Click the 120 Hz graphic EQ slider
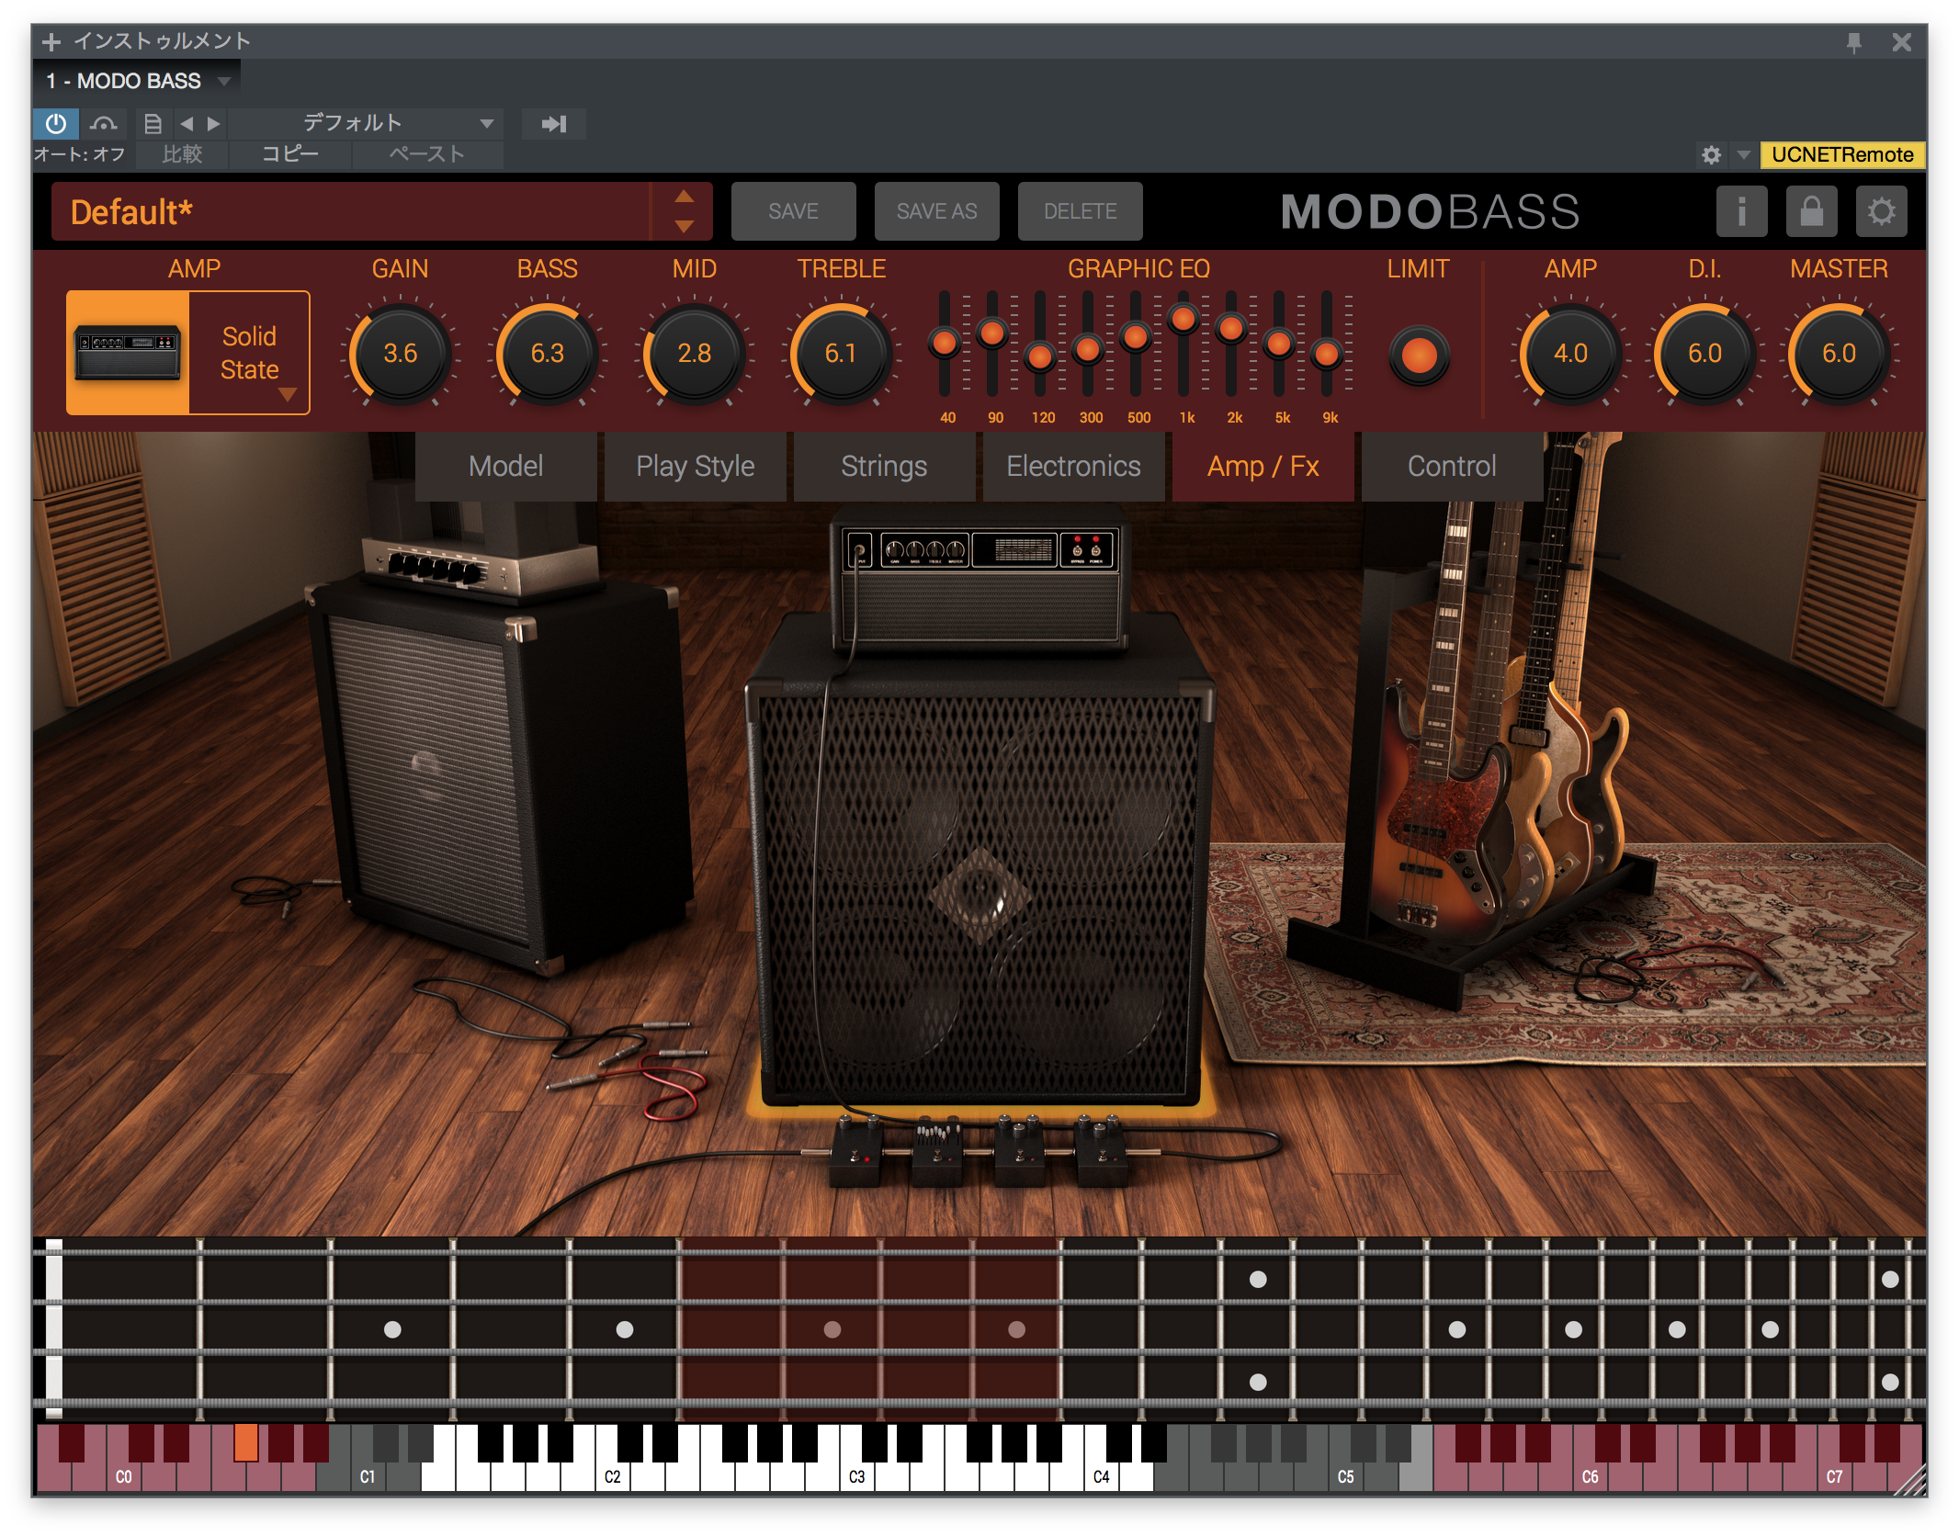The image size is (1959, 1536). click(x=1039, y=356)
